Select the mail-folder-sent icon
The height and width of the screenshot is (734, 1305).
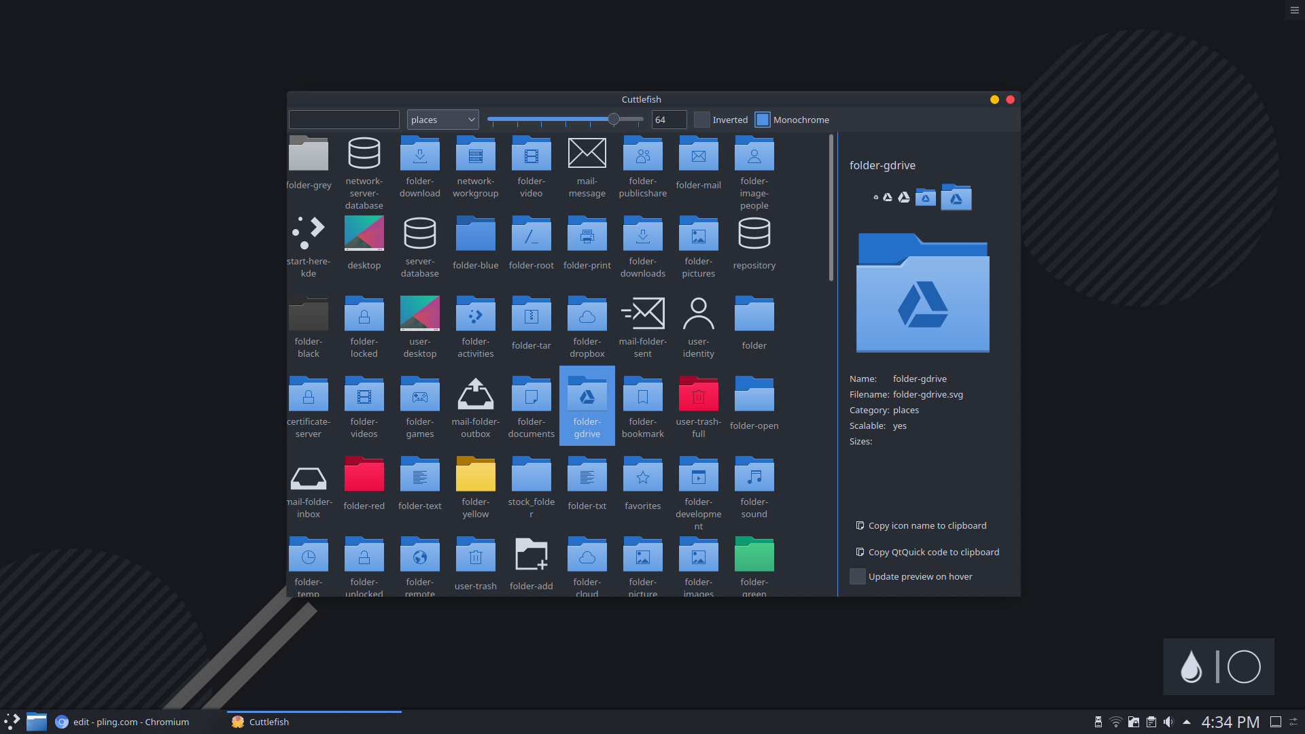(x=643, y=313)
